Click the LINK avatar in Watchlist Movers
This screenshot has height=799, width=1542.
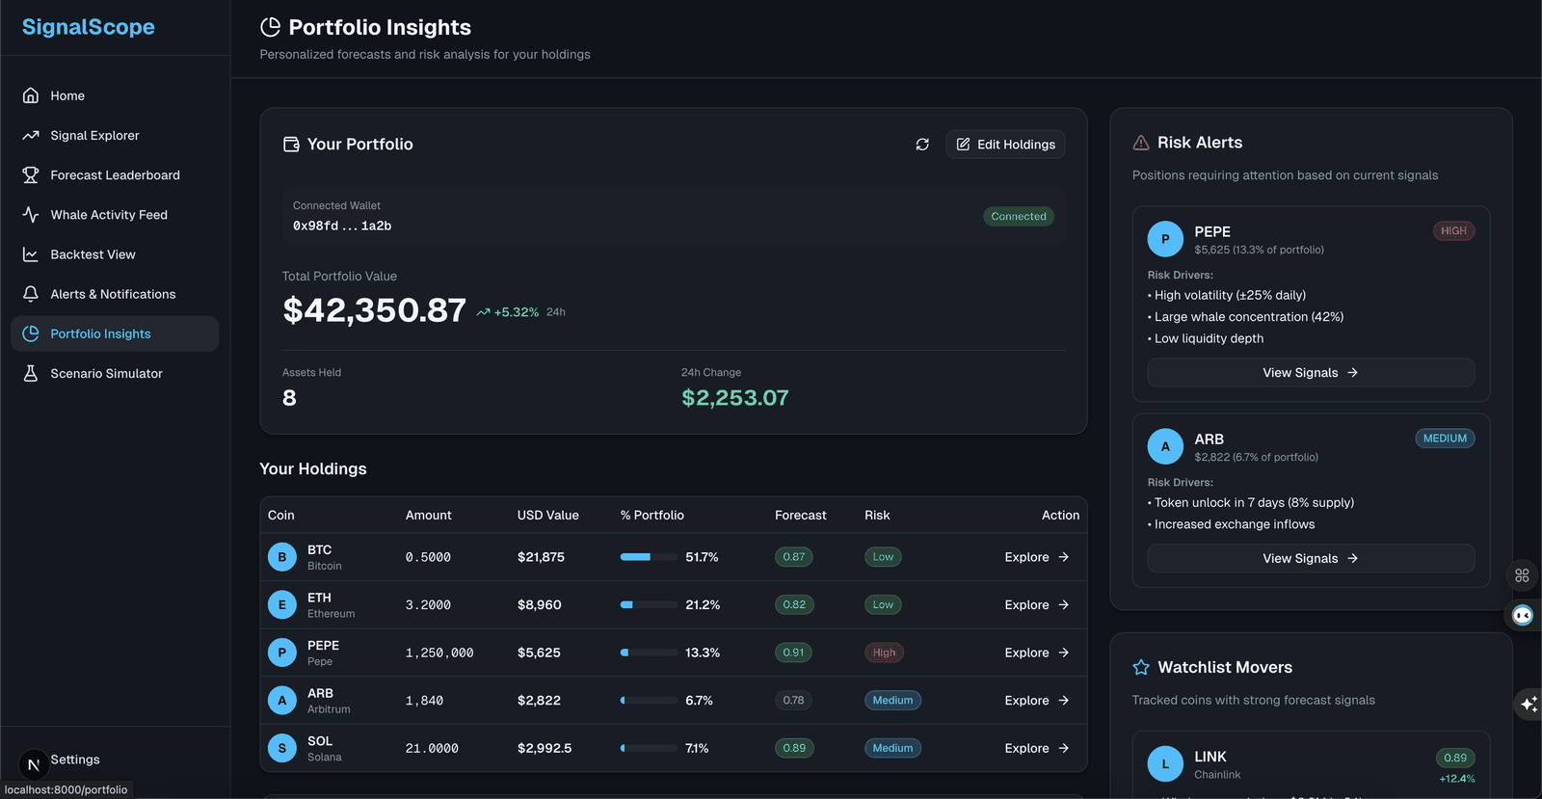1165,764
